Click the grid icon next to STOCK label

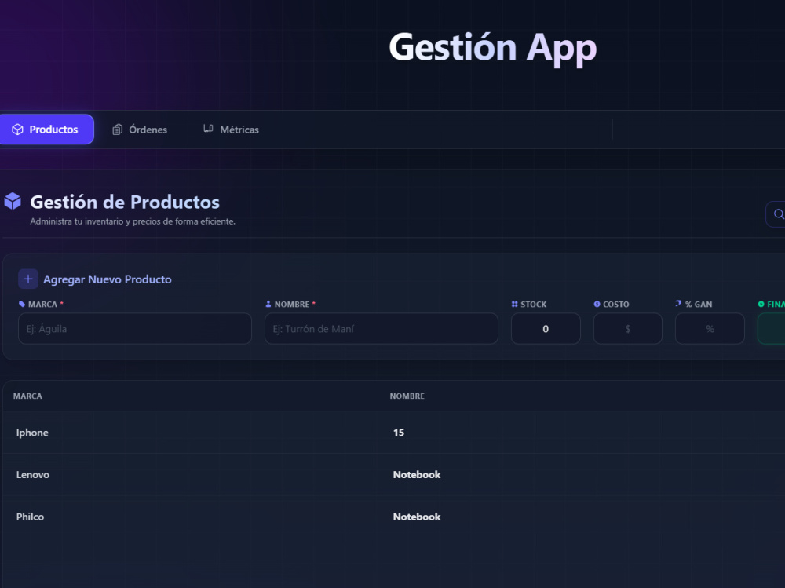(515, 304)
